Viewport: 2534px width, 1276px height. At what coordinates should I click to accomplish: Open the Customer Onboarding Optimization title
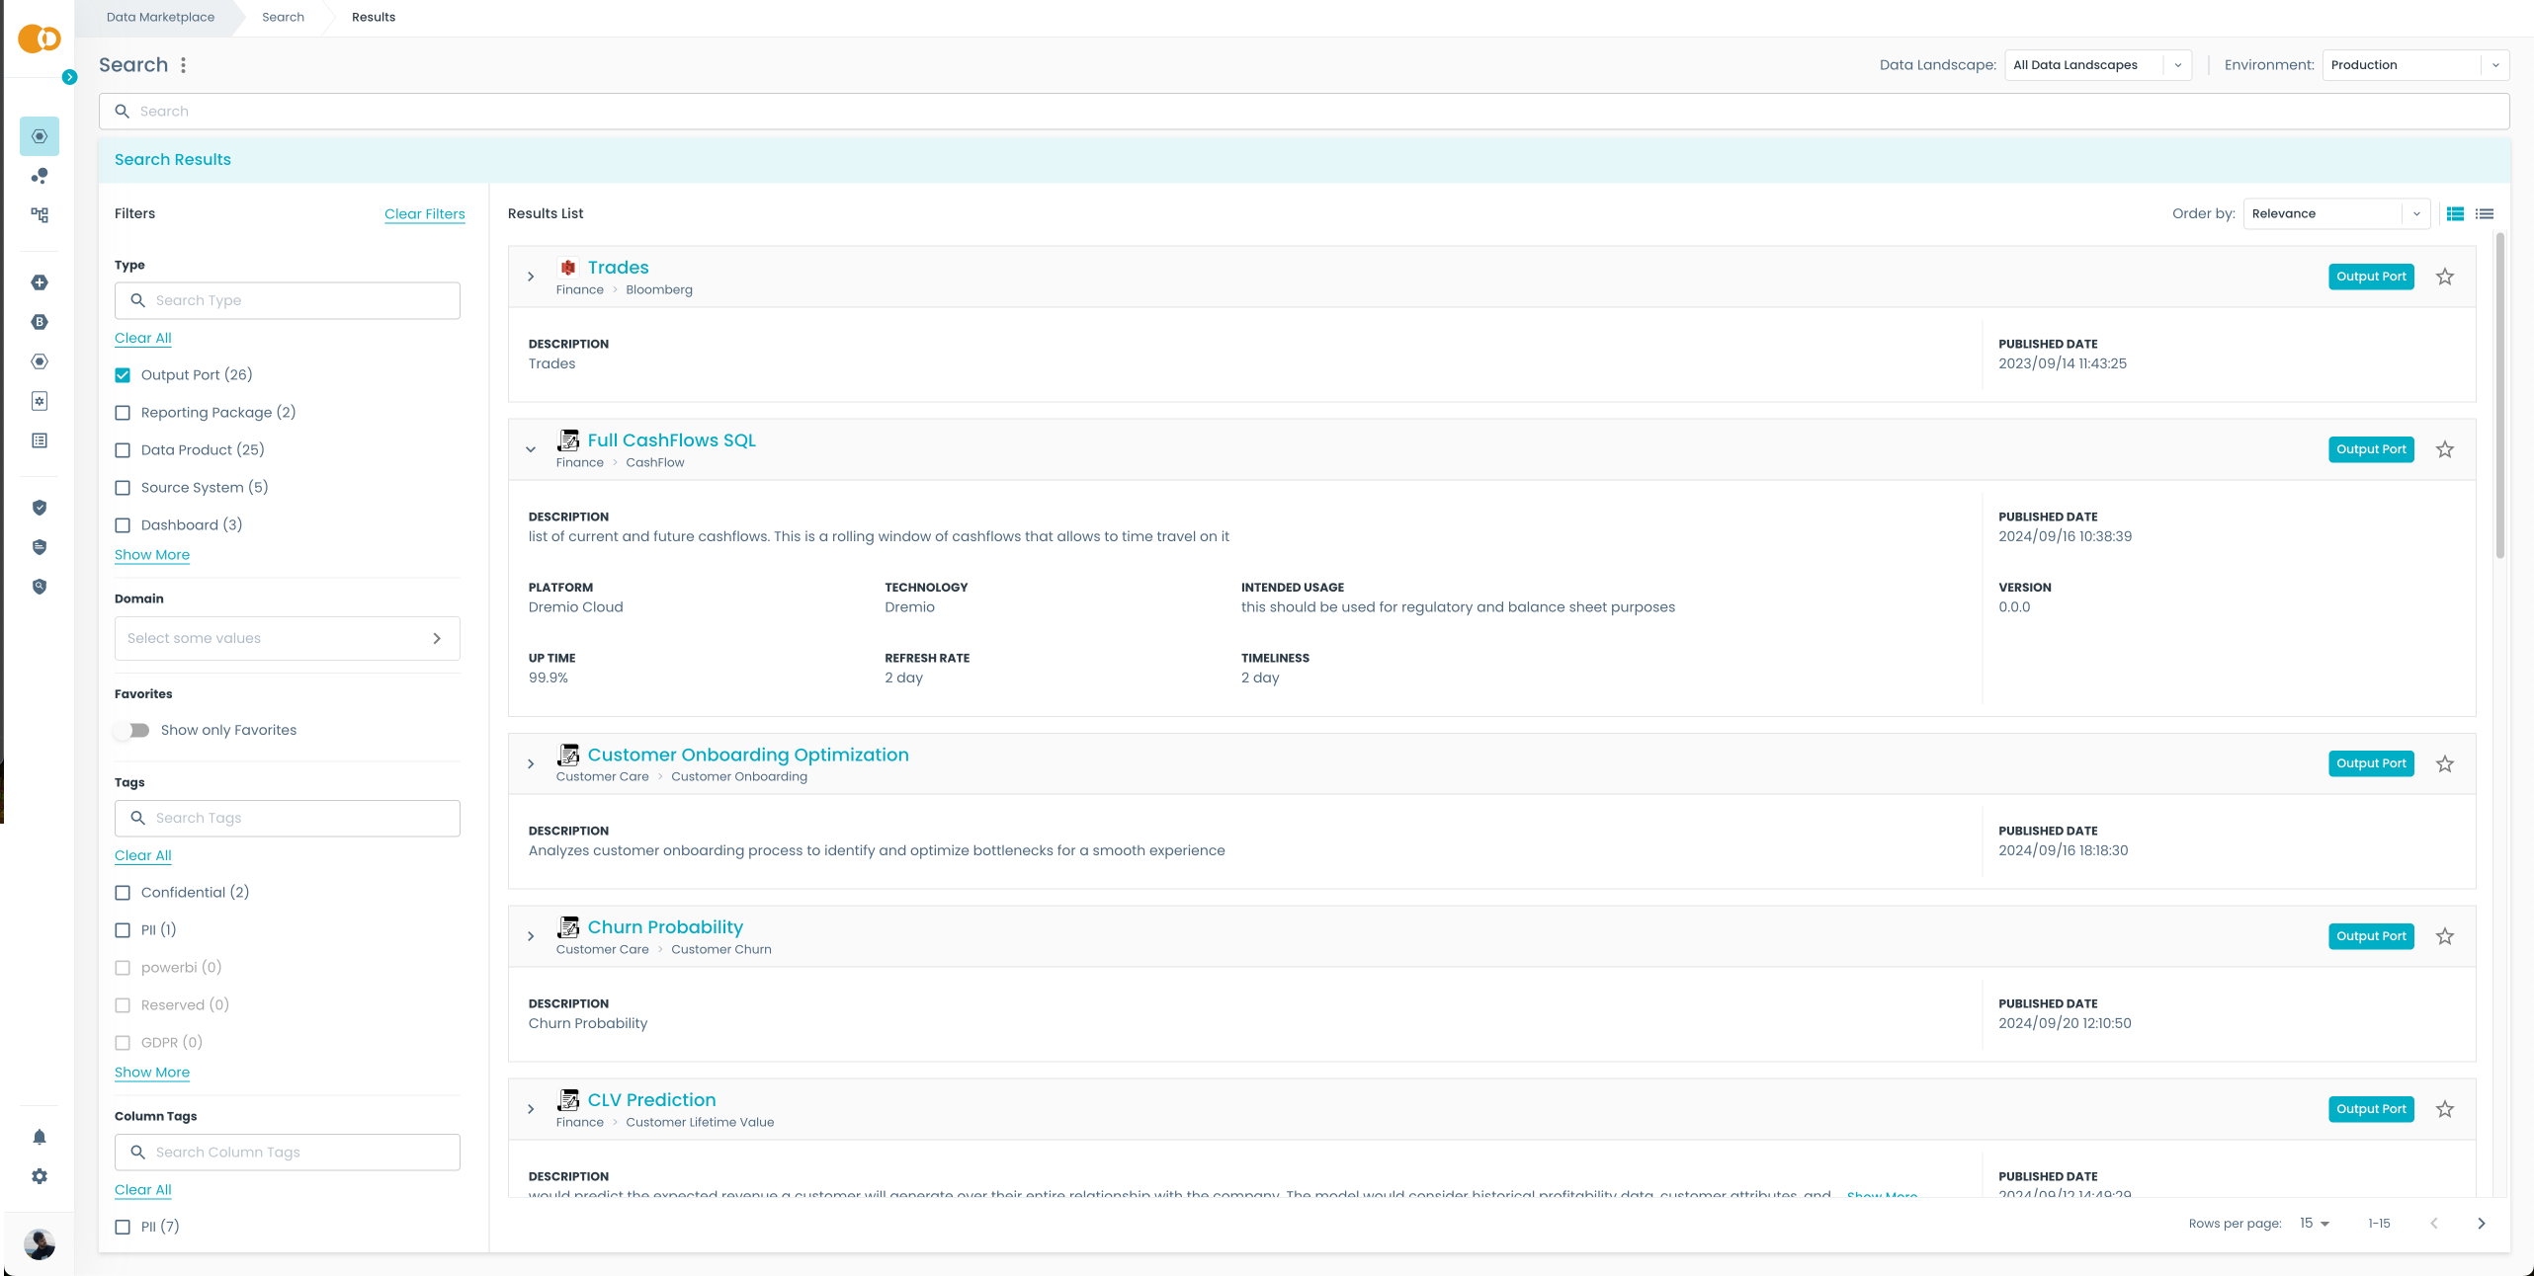tap(747, 755)
